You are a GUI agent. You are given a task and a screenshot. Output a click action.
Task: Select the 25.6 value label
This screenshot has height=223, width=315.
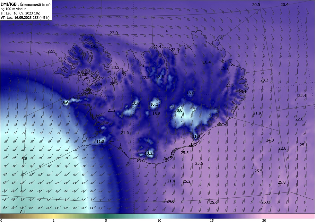tap(214, 203)
